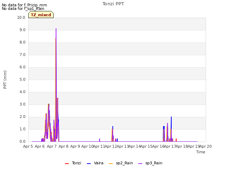Image resolution: width=227 pixels, height=170 pixels.
Task: Click the TZ_mixed annotation label
Action: pyautogui.click(x=41, y=15)
